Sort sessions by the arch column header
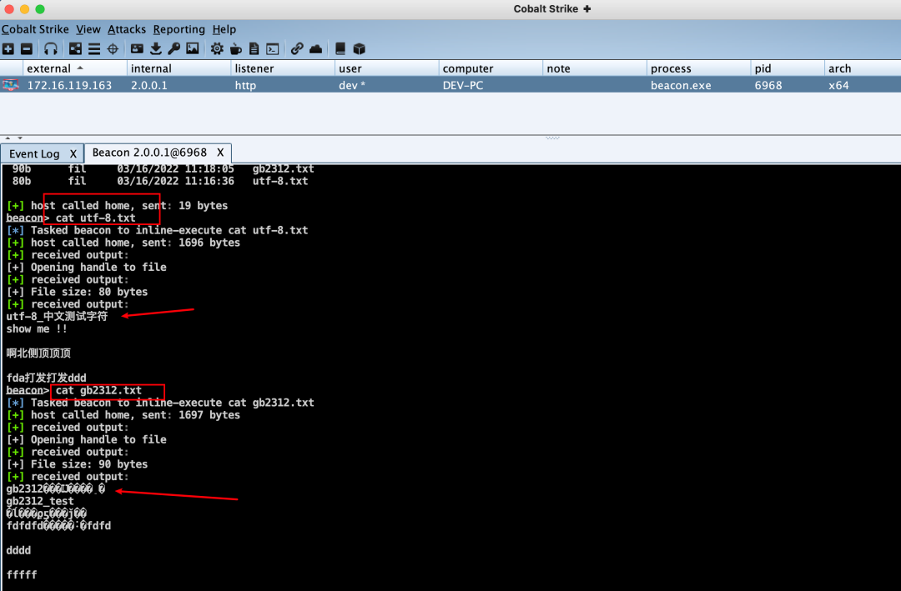901x591 pixels. coord(863,68)
